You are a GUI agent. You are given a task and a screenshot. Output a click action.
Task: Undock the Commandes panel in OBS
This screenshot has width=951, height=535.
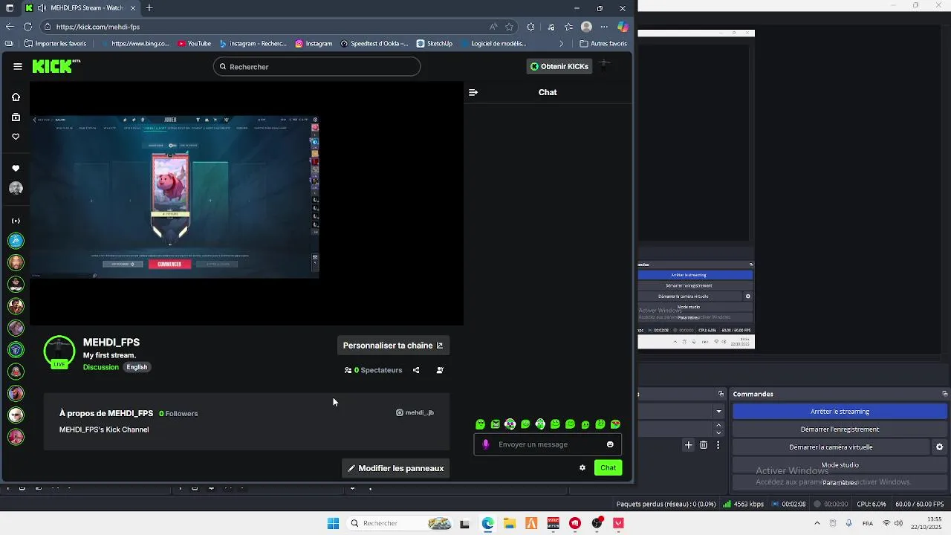(x=944, y=394)
